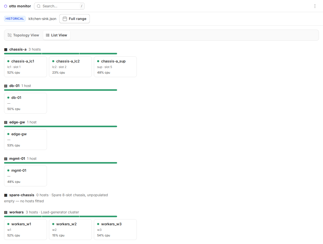This screenshot has height=244, width=323.
Task: Click 'Spare 8-slot chassis, unpopulated' description
Action: 79,195
